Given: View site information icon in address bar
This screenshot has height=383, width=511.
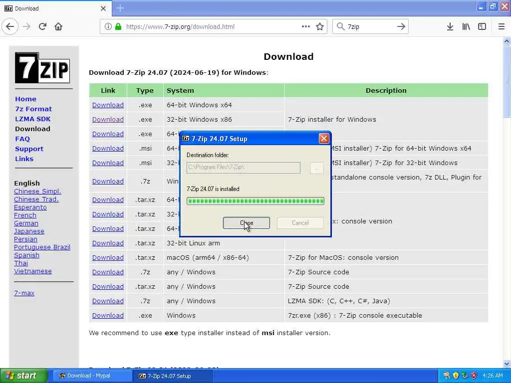Looking at the screenshot, I should tap(108, 26).
